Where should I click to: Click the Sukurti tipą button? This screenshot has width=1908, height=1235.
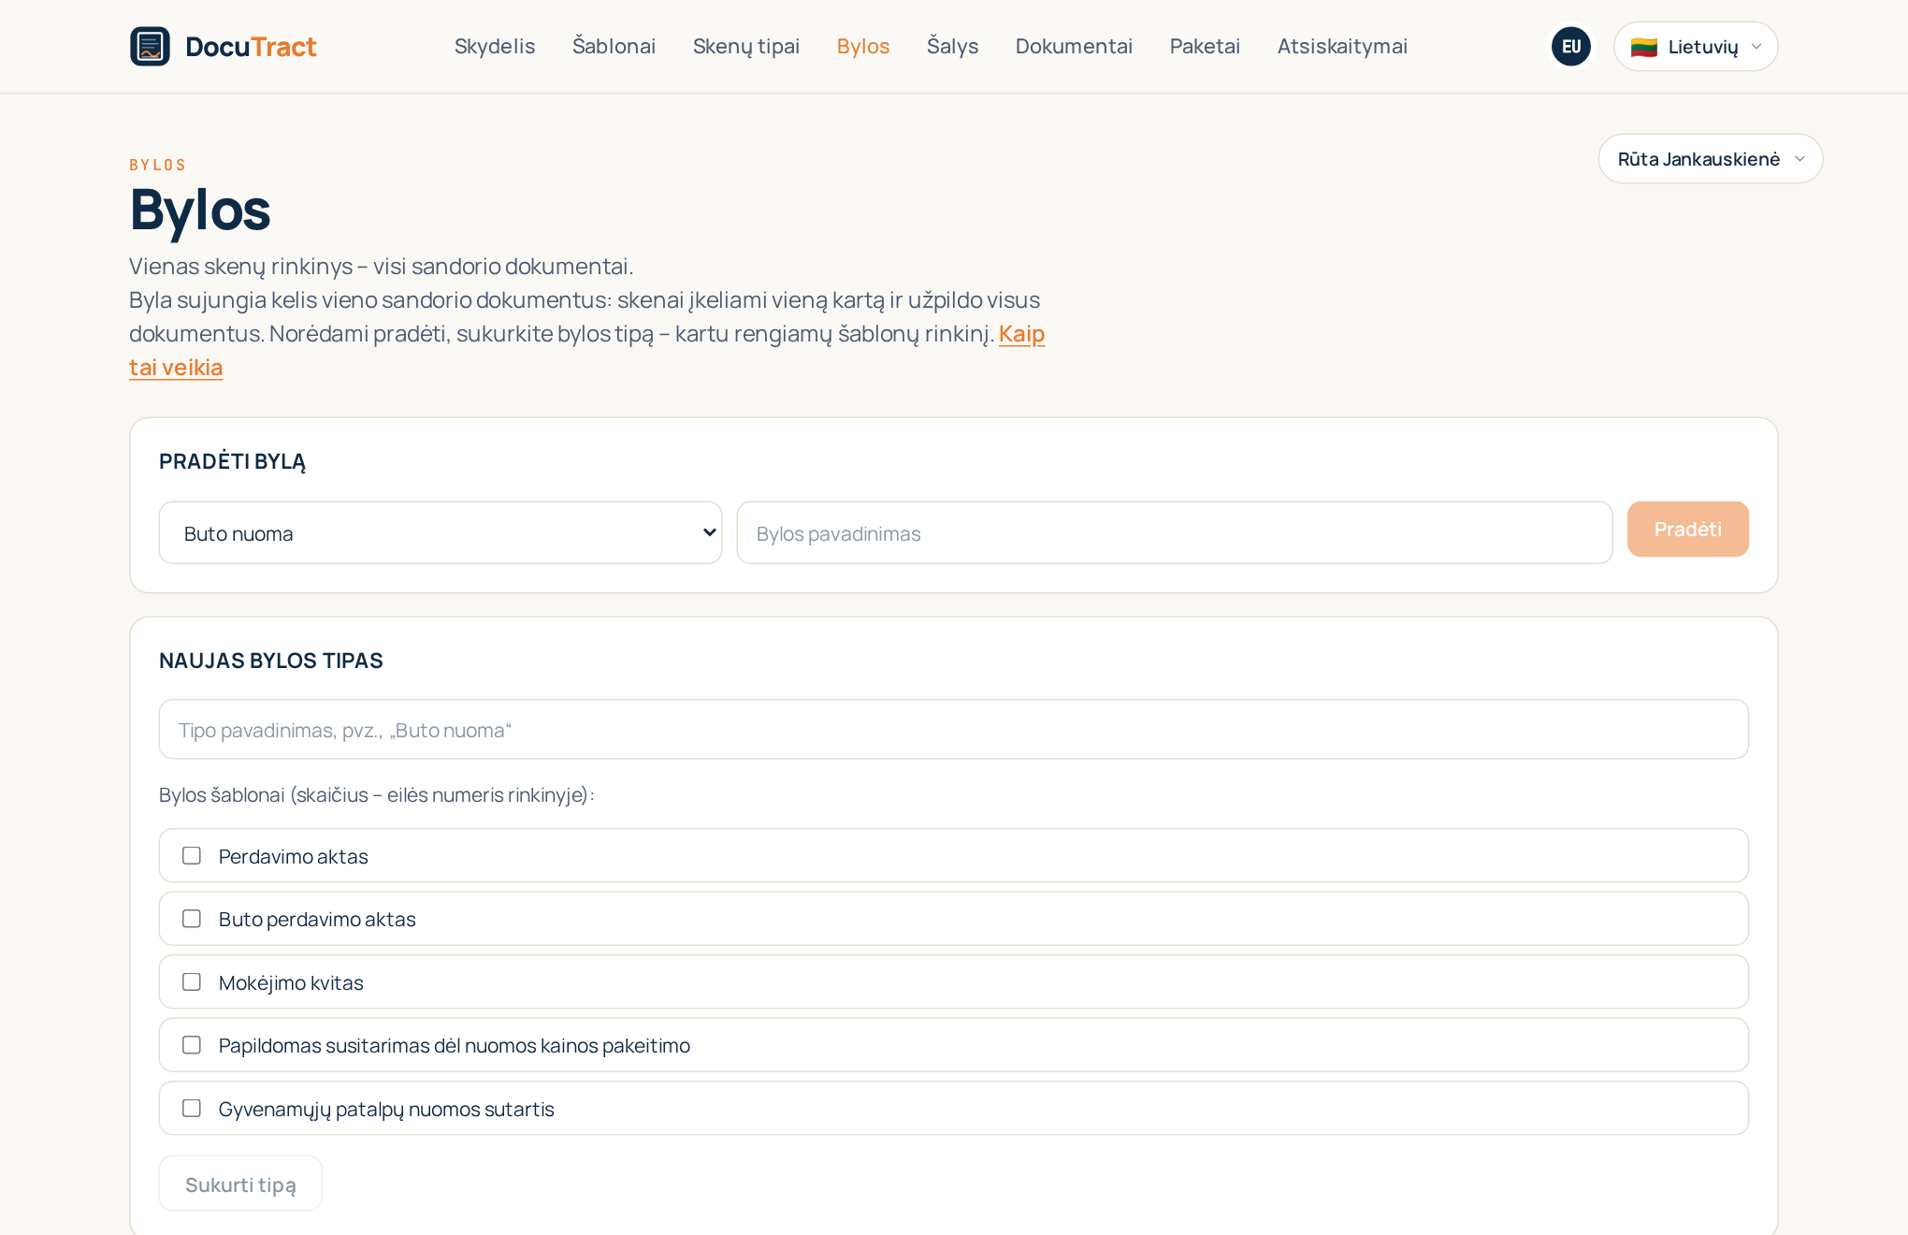[240, 1184]
